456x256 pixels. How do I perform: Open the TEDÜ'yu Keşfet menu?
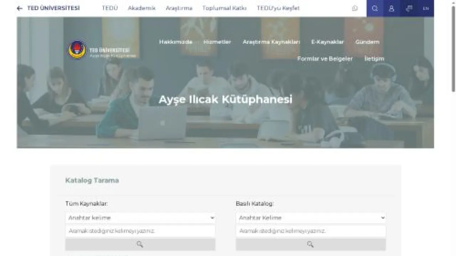click(278, 8)
